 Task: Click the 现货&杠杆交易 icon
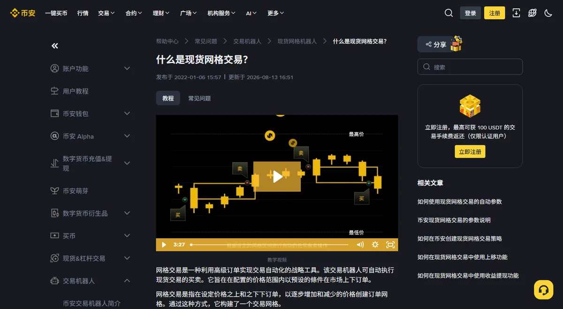[x=54, y=258]
